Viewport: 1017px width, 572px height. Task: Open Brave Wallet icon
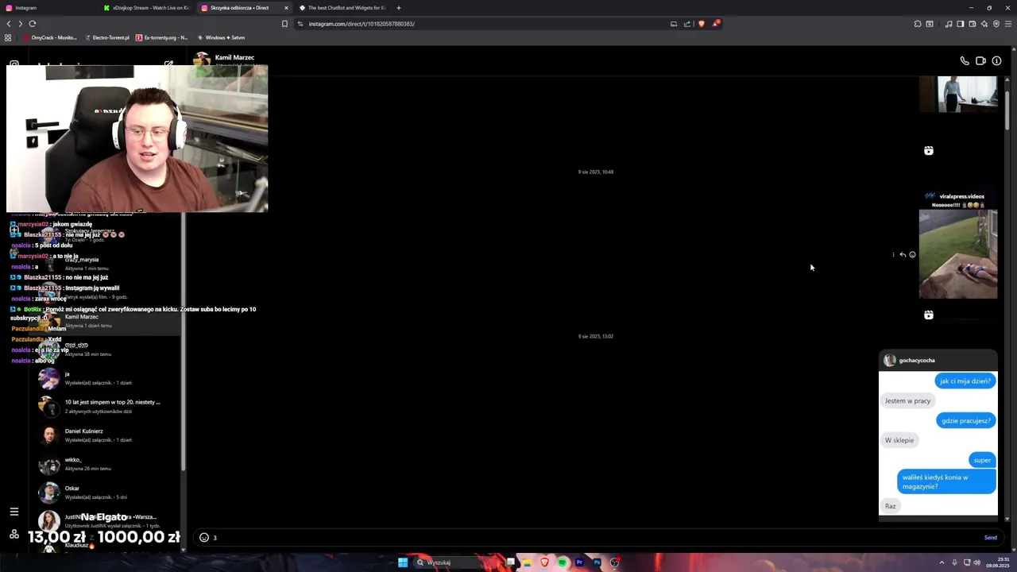[972, 24]
